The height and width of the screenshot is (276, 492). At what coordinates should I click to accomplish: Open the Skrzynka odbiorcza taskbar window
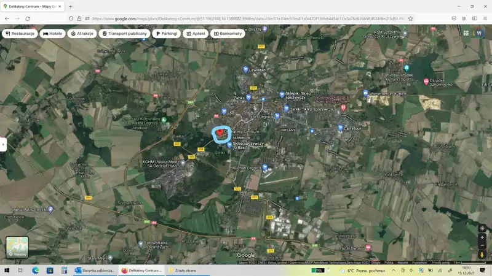(95, 270)
